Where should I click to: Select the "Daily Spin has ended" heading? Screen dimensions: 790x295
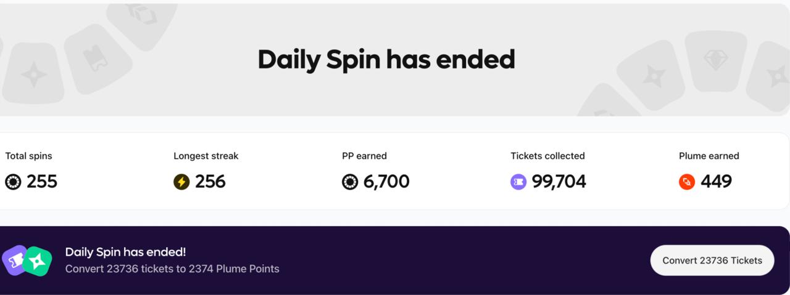386,60
